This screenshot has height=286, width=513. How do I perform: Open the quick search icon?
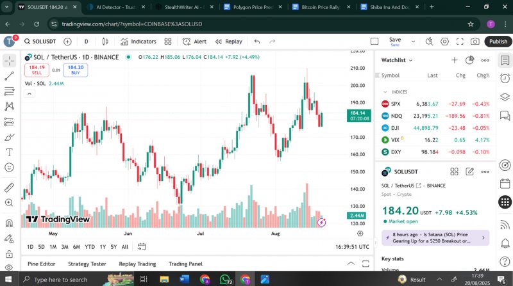click(x=429, y=42)
